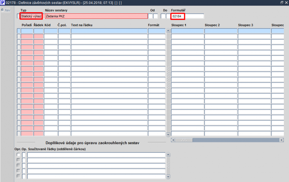
Task: Open the Typ field showing Statický výkaz
Action: pos(31,16)
